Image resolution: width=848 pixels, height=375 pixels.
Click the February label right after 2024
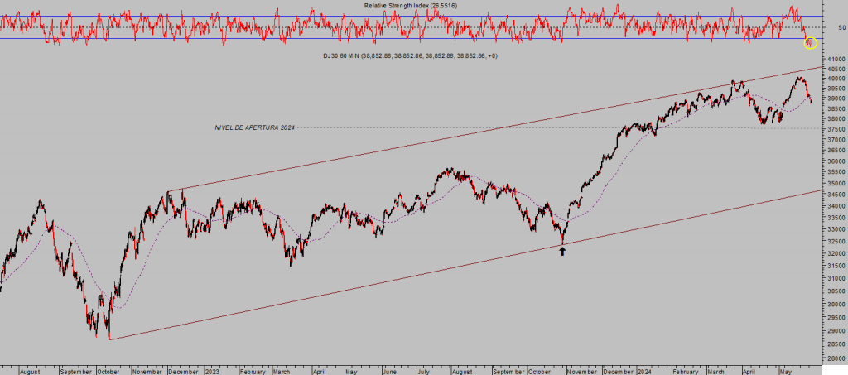686,372
